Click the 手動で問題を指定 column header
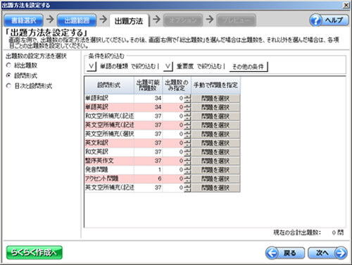The height and width of the screenshot is (265, 352). tap(215, 85)
